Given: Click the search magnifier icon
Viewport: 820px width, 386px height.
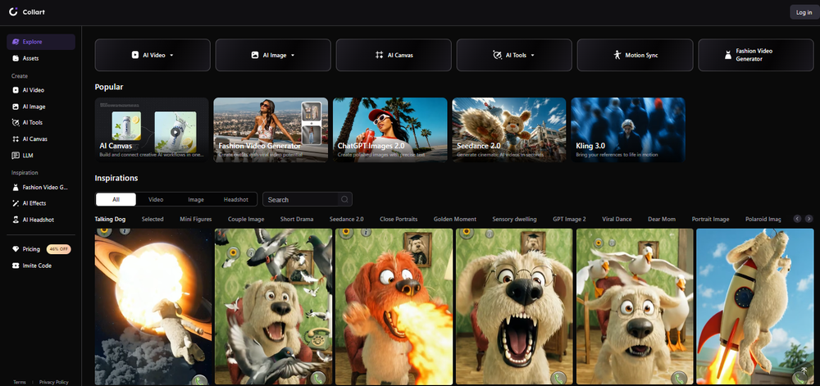Looking at the screenshot, I should 344,199.
